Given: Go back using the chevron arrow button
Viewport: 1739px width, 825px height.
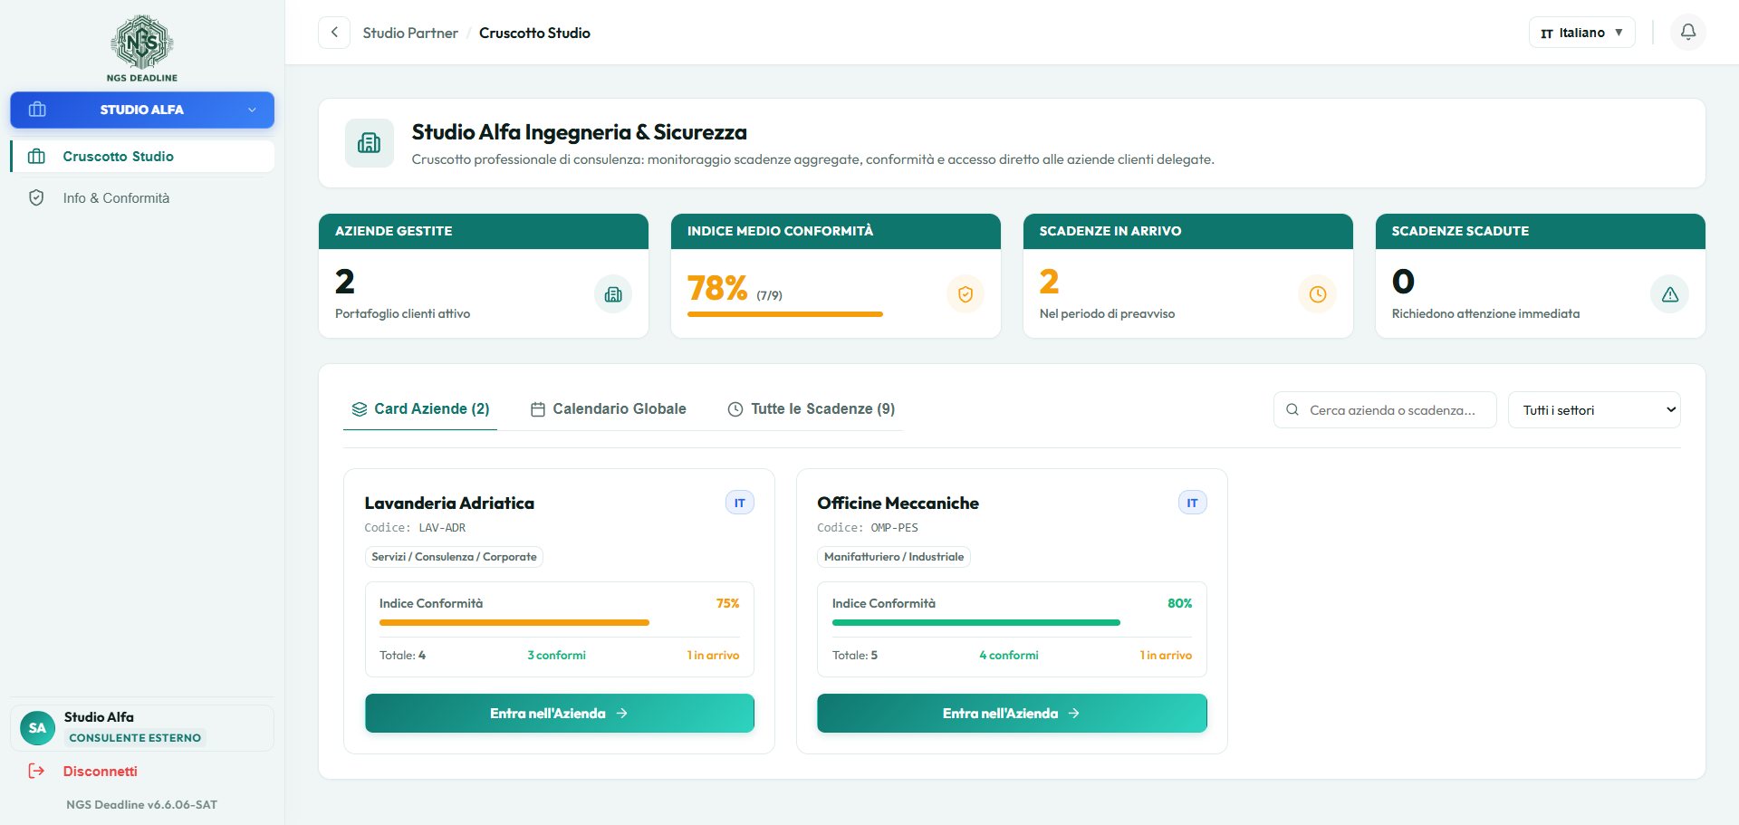Looking at the screenshot, I should [x=334, y=33].
